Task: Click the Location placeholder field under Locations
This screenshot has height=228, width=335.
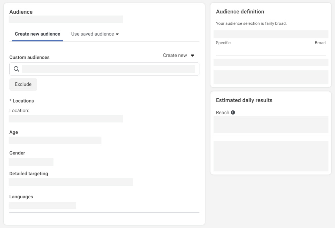Action: tap(66, 119)
